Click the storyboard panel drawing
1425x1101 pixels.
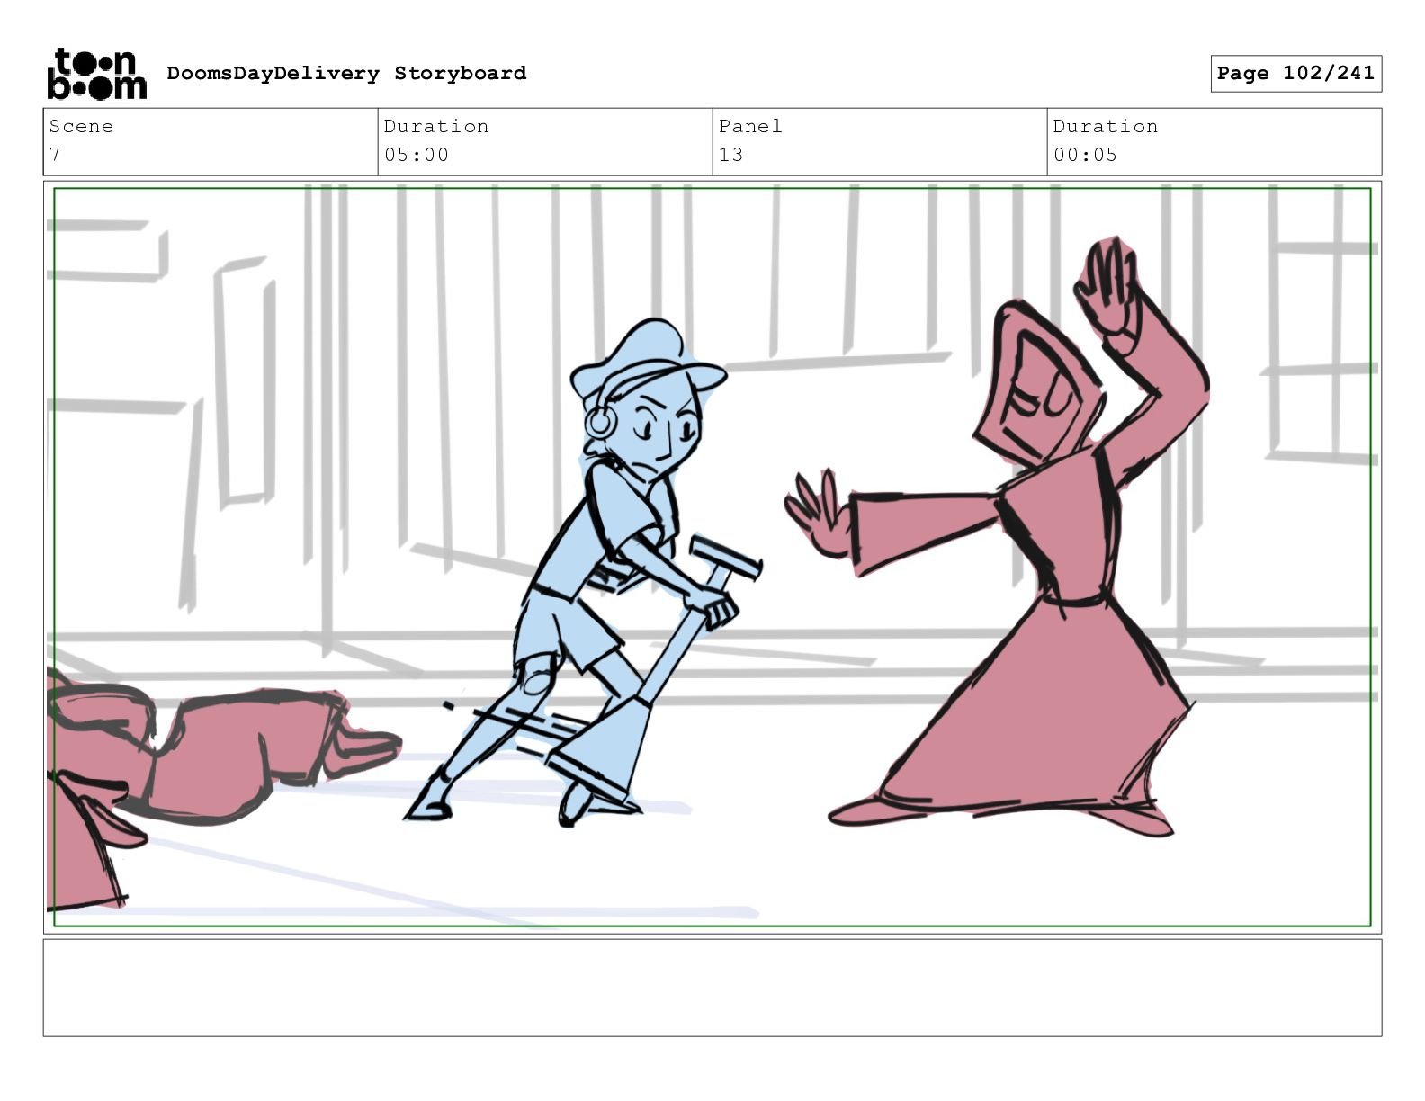(x=712, y=557)
